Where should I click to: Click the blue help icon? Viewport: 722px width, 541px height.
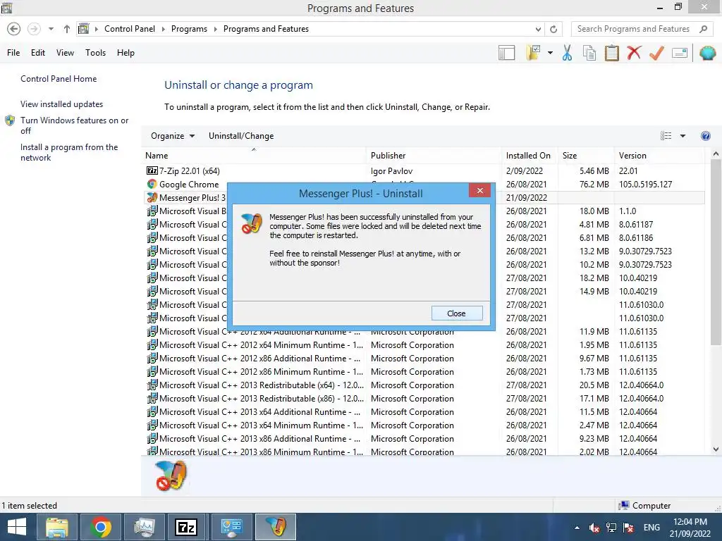click(705, 136)
